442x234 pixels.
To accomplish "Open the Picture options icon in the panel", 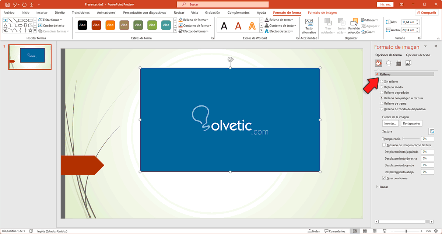I will 408,63.
